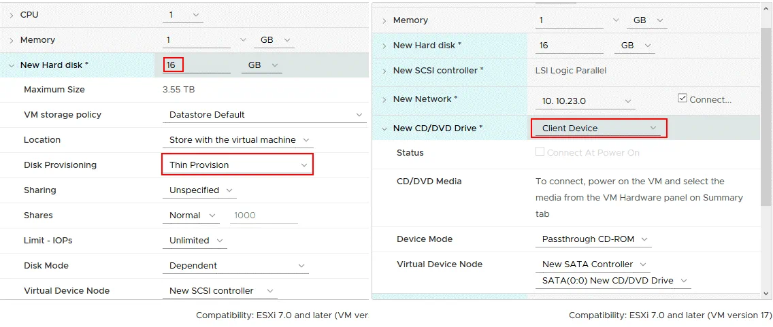Open the VM storage policy dropdown
Image resolution: width=773 pixels, height=327 pixels.
pyautogui.click(x=264, y=115)
